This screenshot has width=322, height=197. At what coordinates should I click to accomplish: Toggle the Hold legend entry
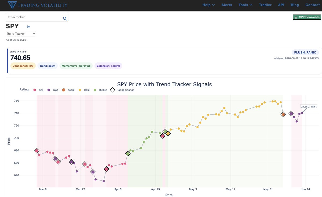[84, 90]
